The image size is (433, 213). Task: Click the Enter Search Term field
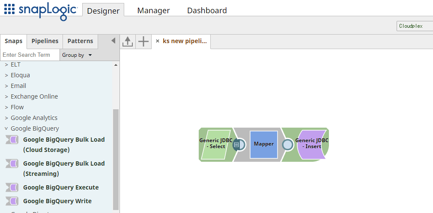click(x=29, y=55)
